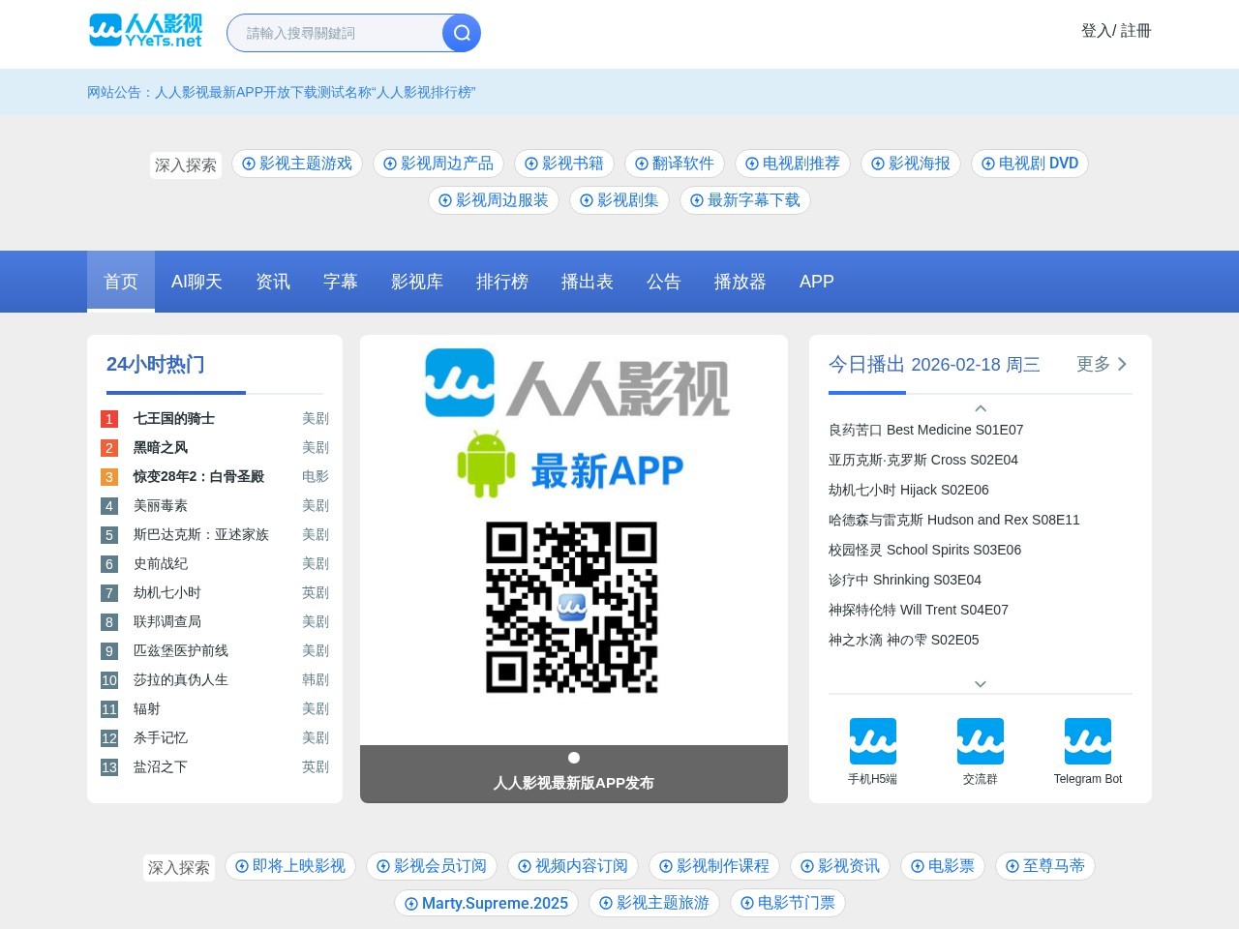Open the 手机H5端 icon

click(872, 741)
